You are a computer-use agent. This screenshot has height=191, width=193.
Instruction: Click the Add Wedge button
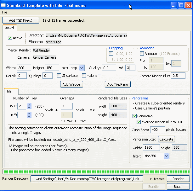[71, 84]
